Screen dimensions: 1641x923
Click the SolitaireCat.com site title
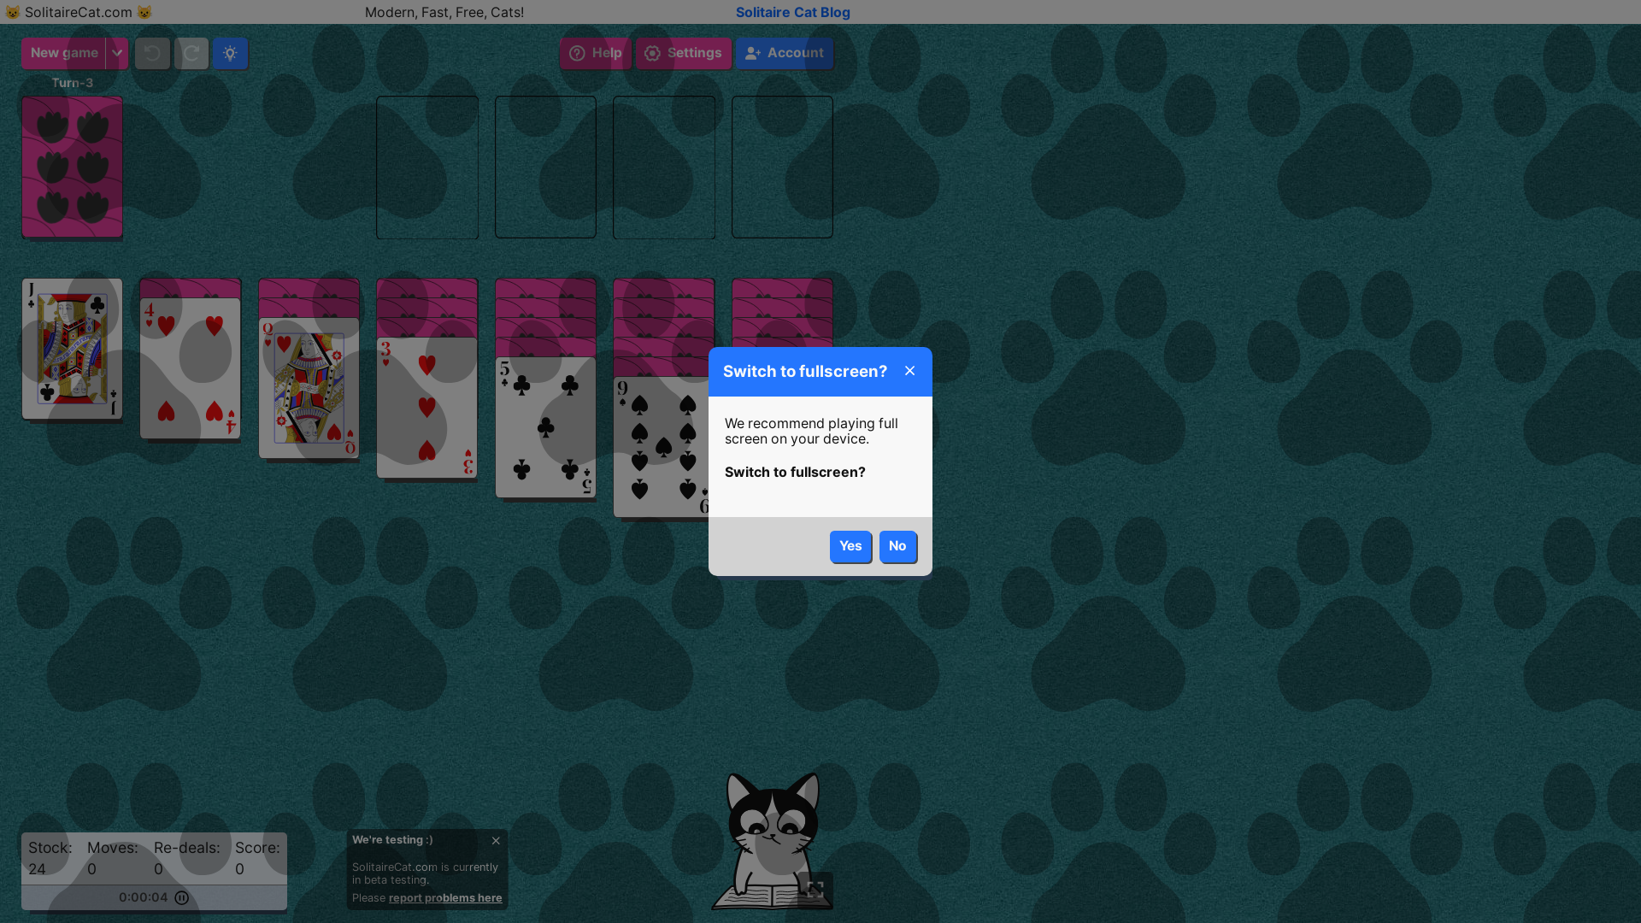(78, 12)
